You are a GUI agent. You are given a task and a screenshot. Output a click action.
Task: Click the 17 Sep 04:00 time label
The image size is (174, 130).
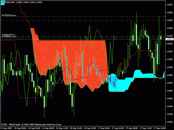click(x=118, y=128)
